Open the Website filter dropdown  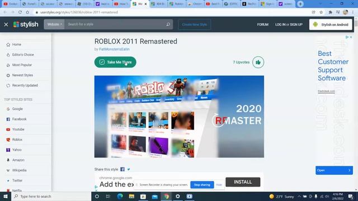click(54, 24)
